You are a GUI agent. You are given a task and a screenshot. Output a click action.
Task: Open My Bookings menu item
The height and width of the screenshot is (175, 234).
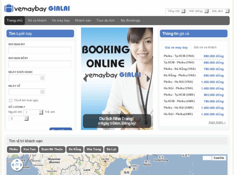pos(130,21)
